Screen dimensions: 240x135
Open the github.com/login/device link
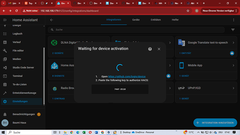click(127, 76)
